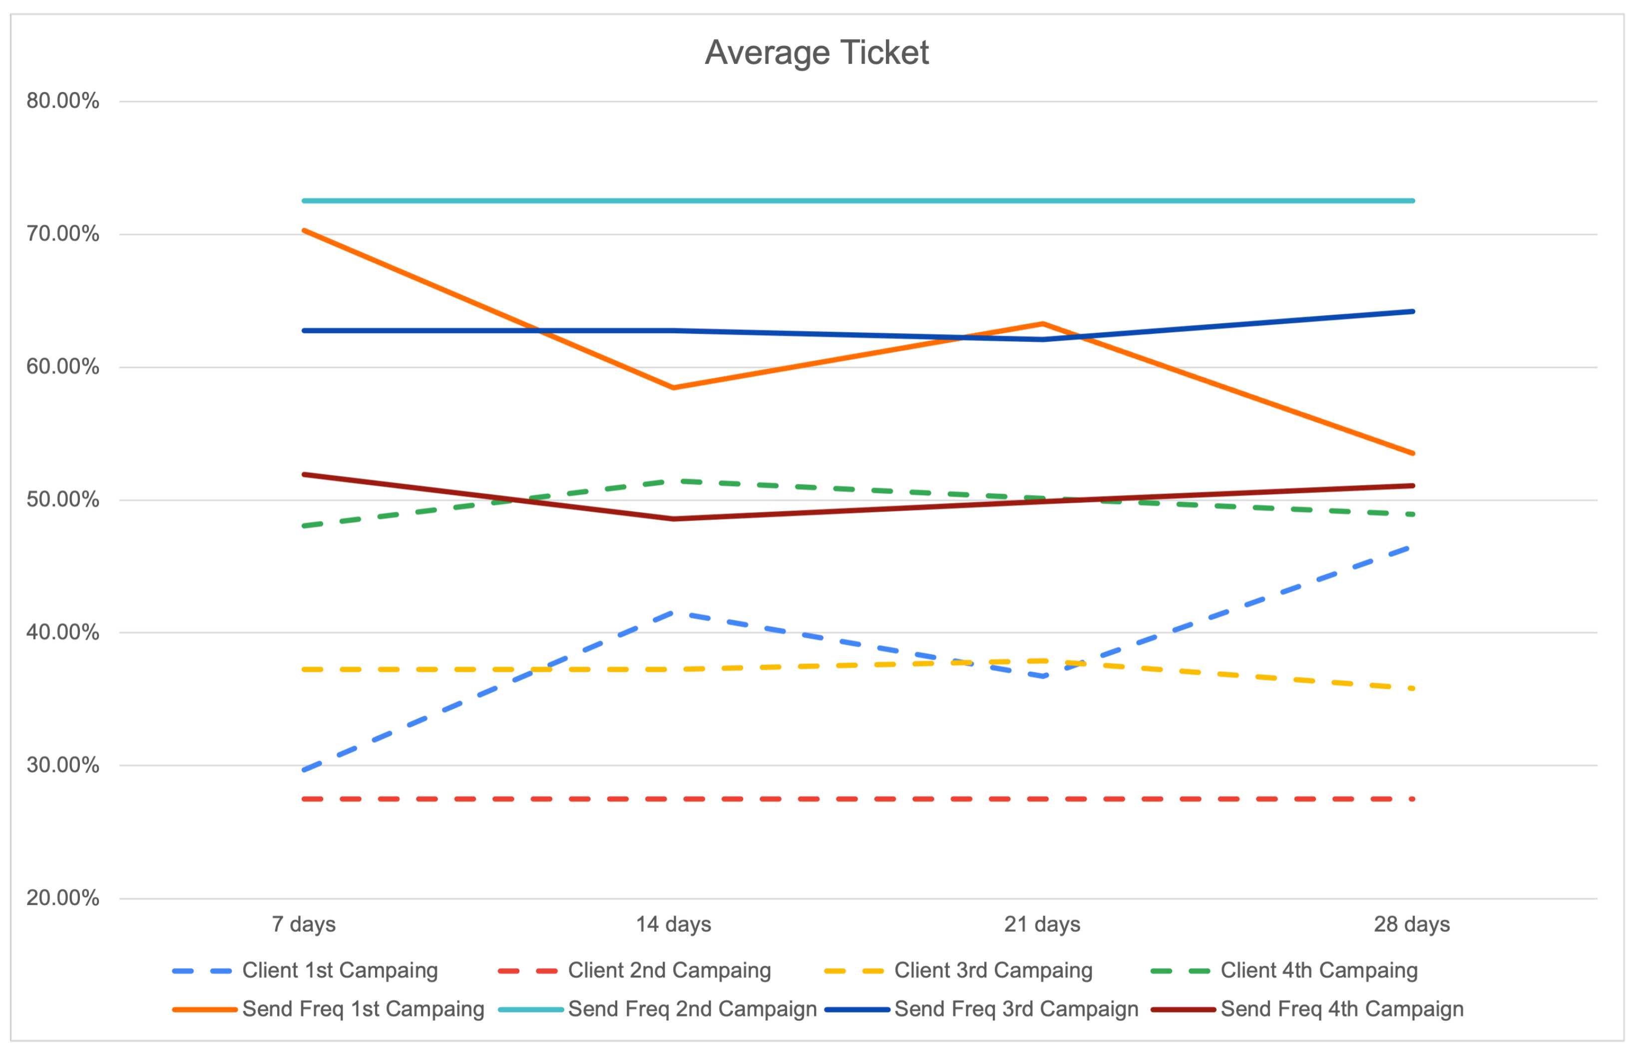1633x1054 pixels.
Task: Click the Send Freq 4th Campaign legend label
Action: coord(1341,1009)
